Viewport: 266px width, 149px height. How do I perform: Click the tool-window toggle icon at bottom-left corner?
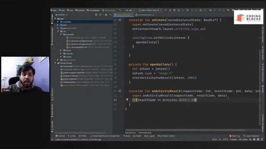52,139
